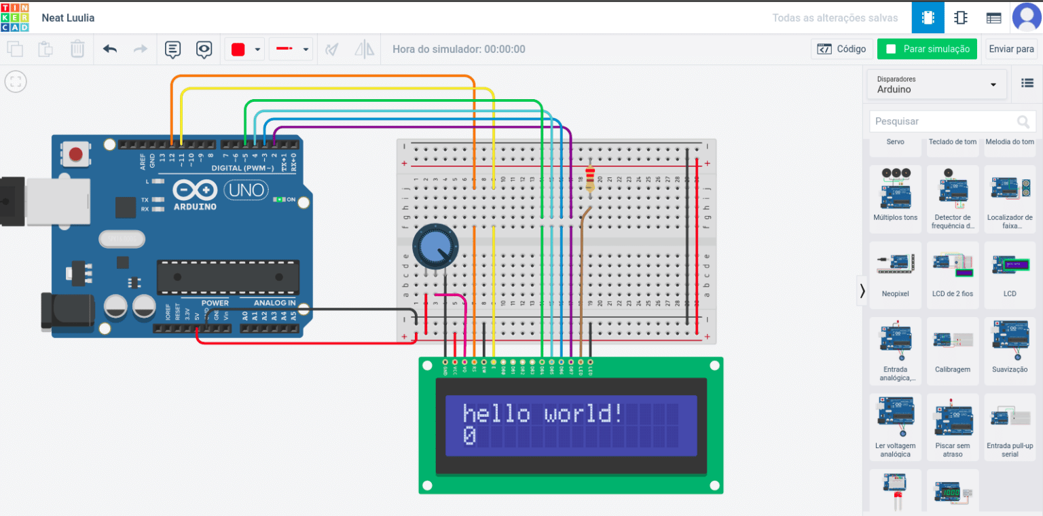
Task: Click the Undo arrow icon
Action: [109, 49]
